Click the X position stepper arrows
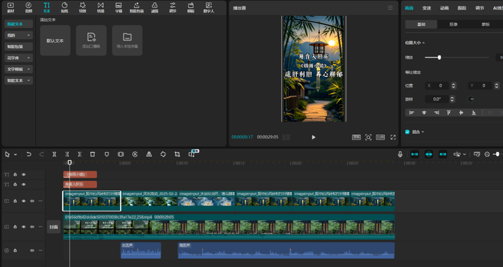The height and width of the screenshot is (267, 503). click(453, 86)
